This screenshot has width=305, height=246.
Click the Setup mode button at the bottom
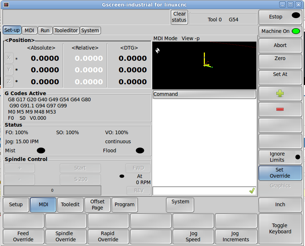coord(16,204)
